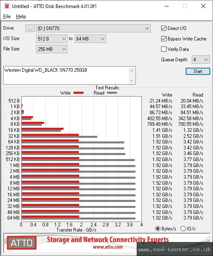Open the Queue Depth dropdown
213x256 pixels.
tap(201, 60)
